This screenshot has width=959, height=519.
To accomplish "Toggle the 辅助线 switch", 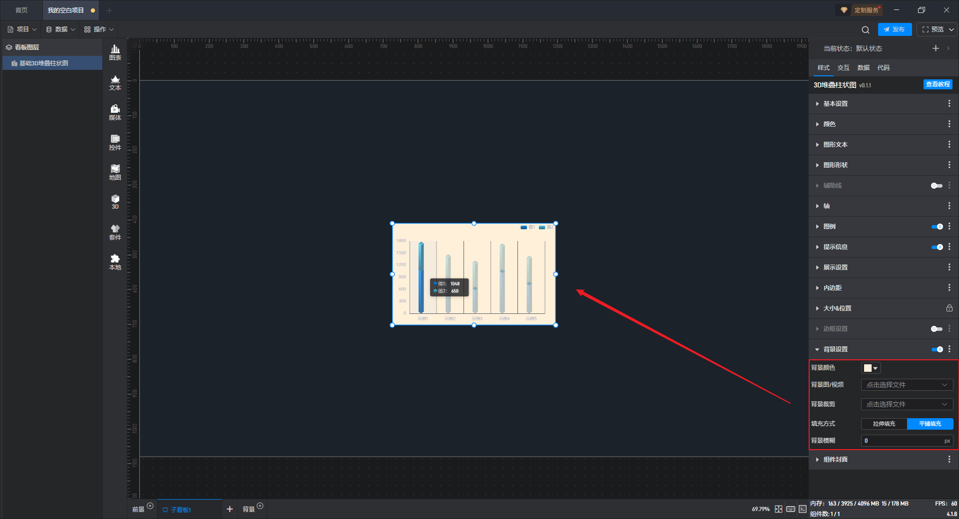I will (x=937, y=186).
